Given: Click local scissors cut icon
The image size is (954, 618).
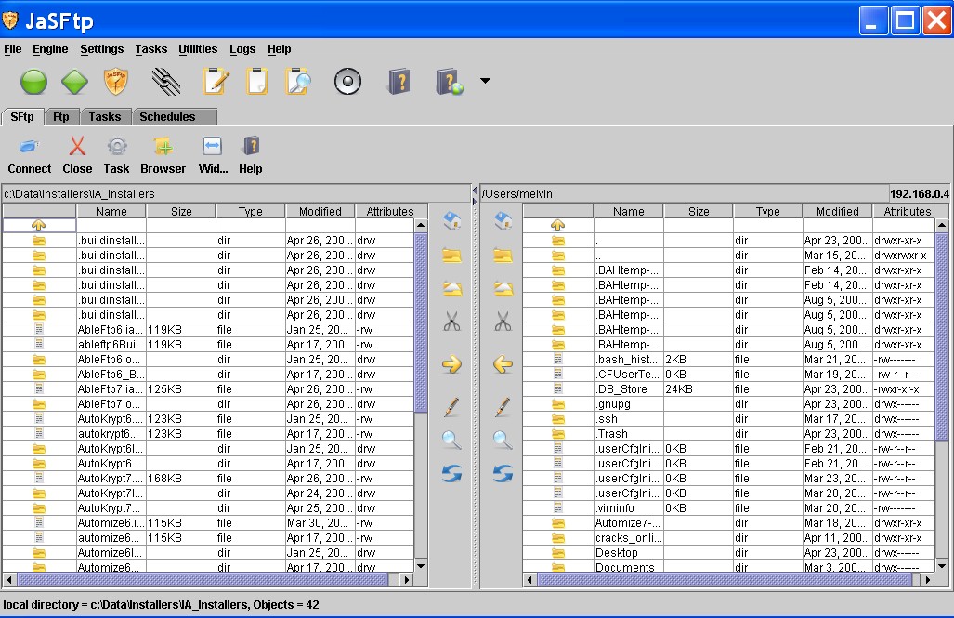Looking at the screenshot, I should tap(451, 321).
